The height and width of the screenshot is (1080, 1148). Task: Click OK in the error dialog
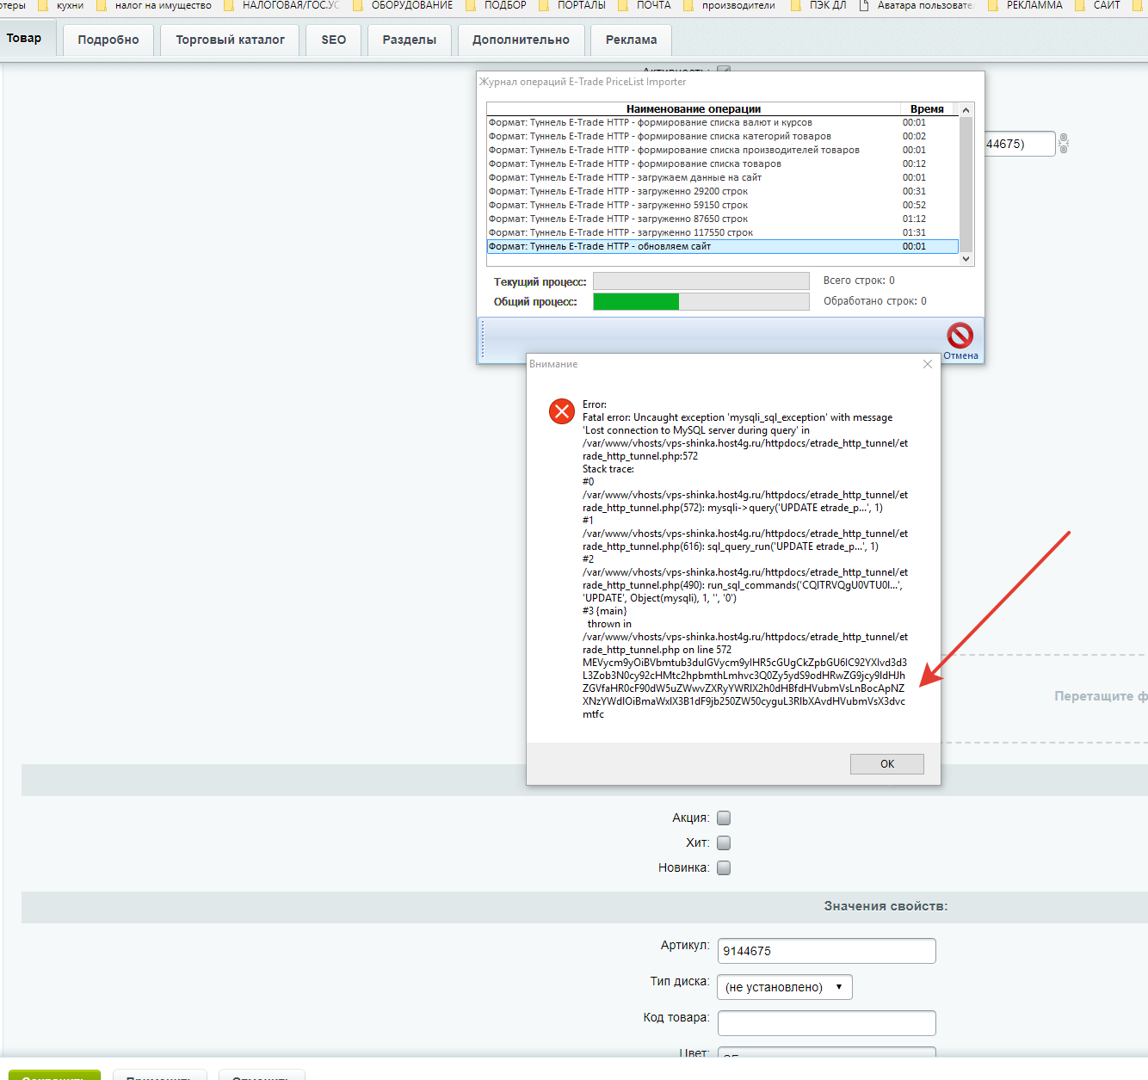coord(887,764)
